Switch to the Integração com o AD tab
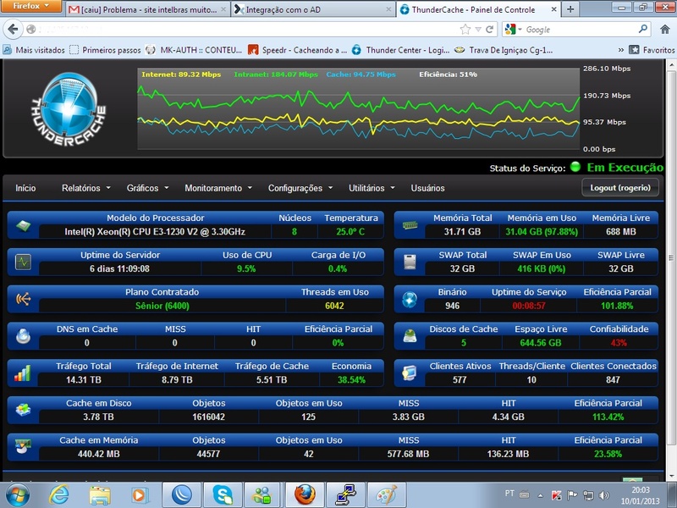This screenshot has height=508, width=677. (x=313, y=9)
